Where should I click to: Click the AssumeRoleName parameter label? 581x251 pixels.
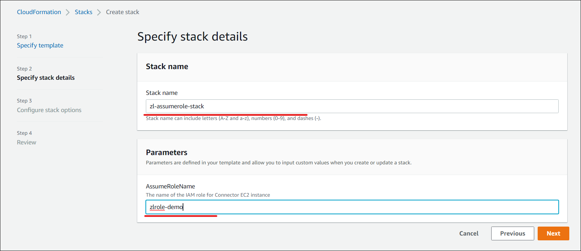coord(170,186)
